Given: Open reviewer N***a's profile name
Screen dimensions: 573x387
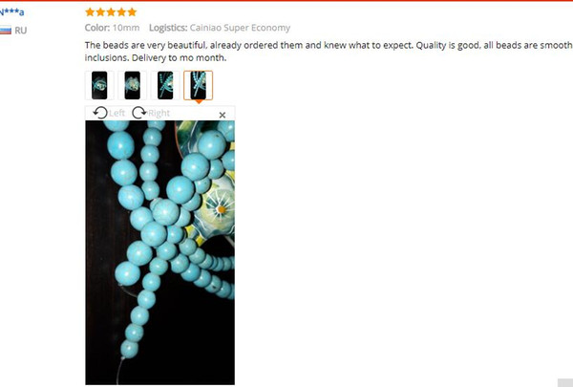Looking at the screenshot, I should click(12, 12).
